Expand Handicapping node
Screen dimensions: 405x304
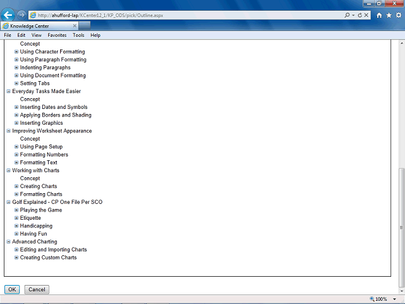[16, 225]
